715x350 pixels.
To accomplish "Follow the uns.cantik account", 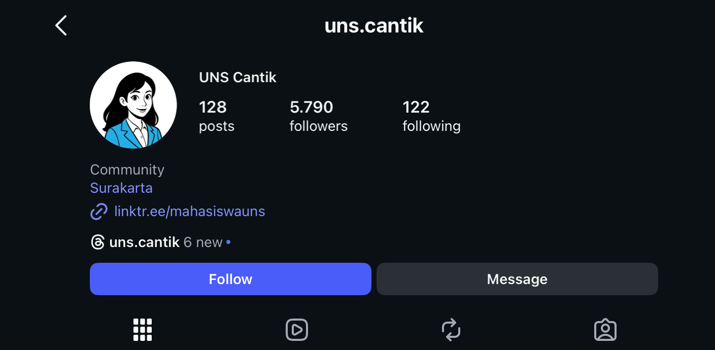I will (230, 279).
